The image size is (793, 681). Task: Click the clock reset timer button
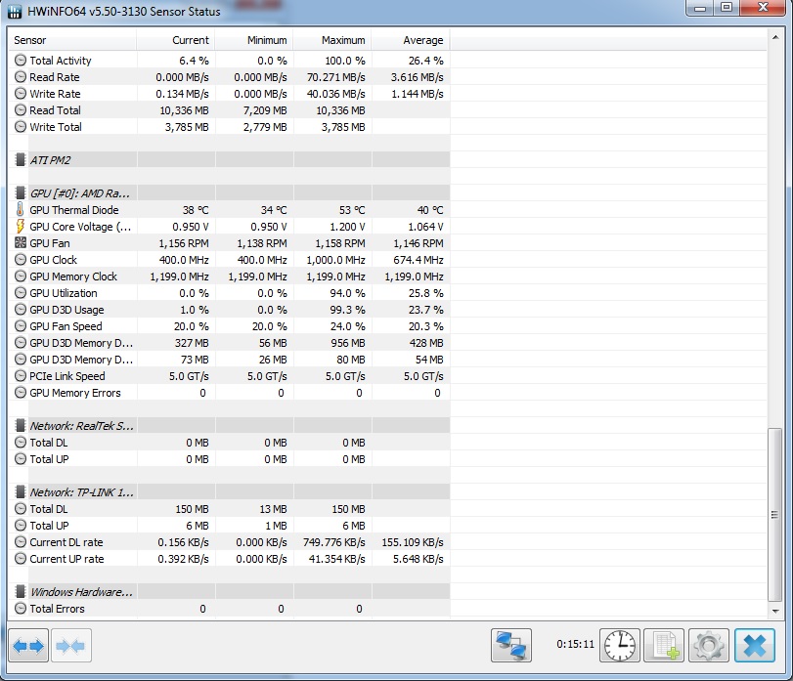coord(620,645)
